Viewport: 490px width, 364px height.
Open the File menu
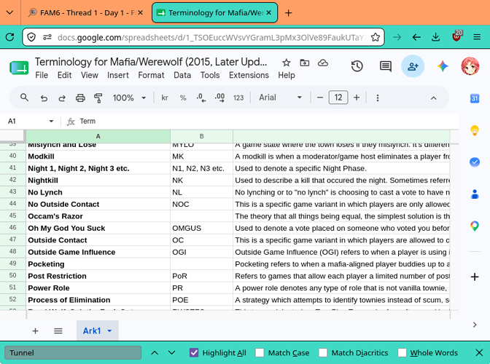click(x=42, y=75)
